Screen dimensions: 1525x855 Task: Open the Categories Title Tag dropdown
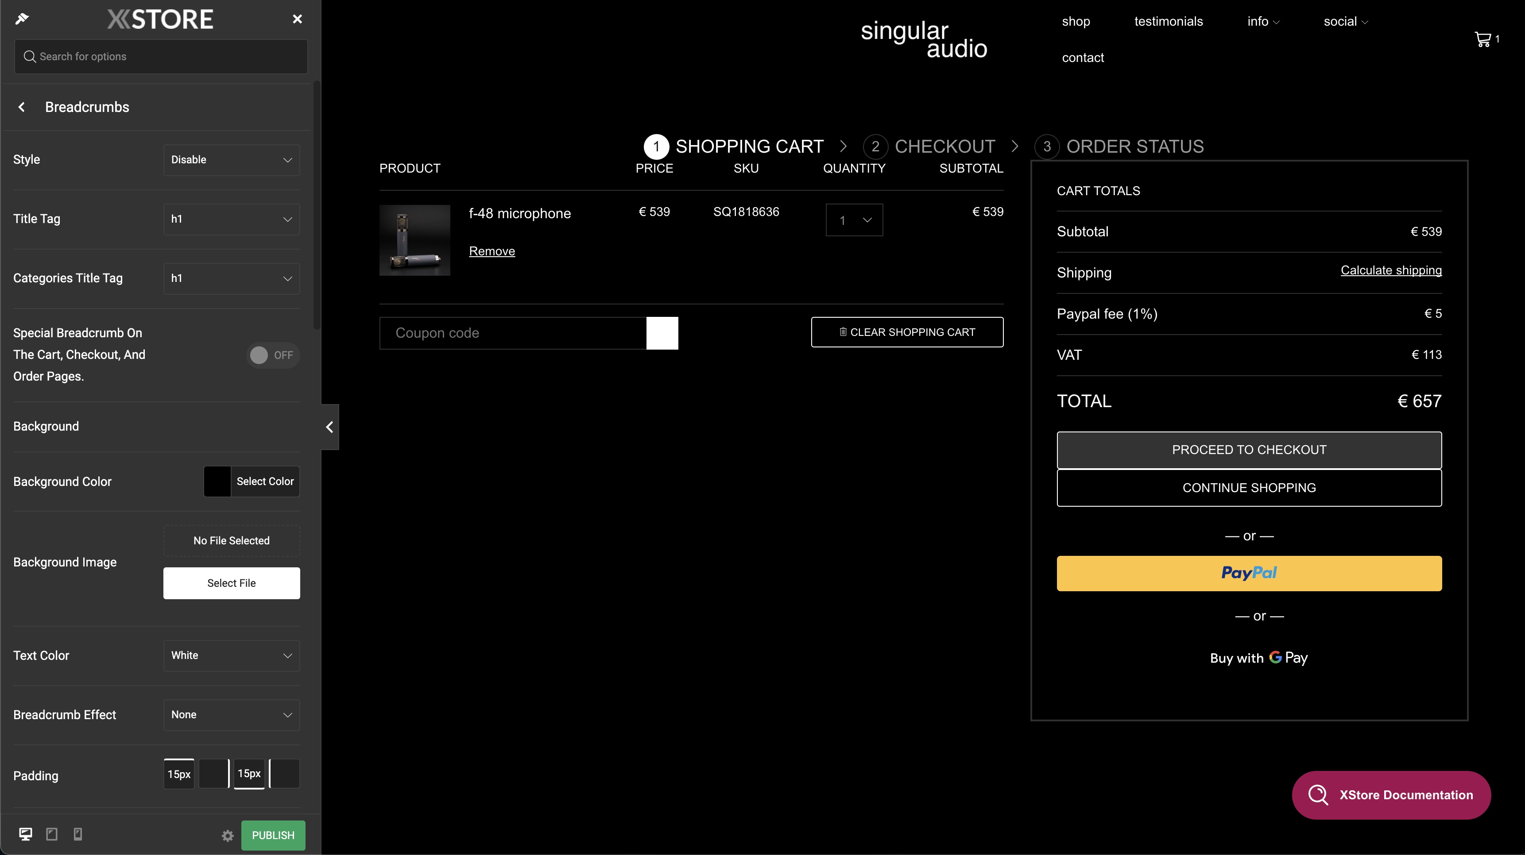pos(232,278)
